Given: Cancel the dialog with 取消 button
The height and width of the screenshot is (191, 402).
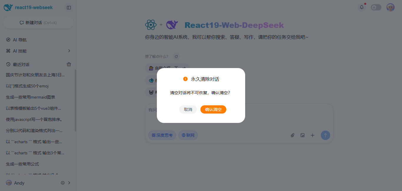Looking at the screenshot, I should coord(188,109).
